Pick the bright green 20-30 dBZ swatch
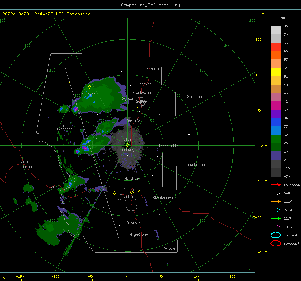The width and height of the screenshot is (301, 281). [x=276, y=139]
